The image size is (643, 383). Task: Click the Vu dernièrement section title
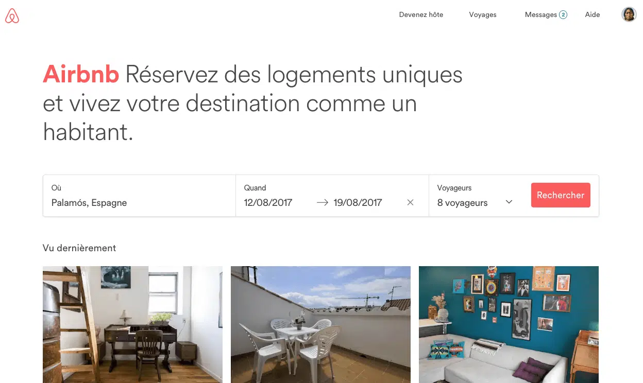(79, 248)
